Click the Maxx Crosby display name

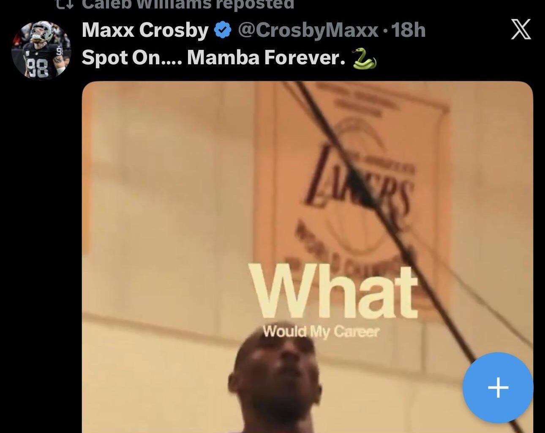click(x=145, y=30)
